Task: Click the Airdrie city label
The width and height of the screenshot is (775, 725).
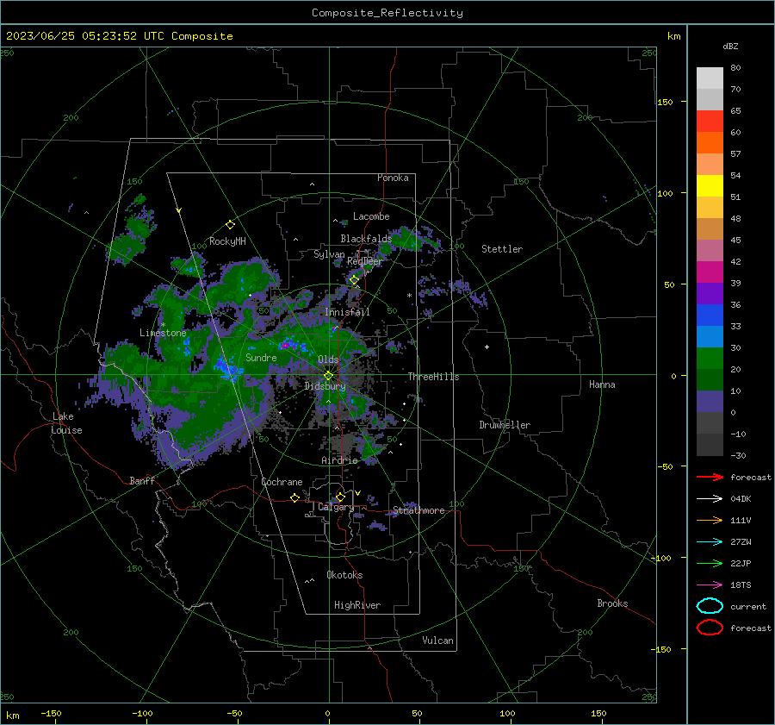Action: (x=339, y=460)
